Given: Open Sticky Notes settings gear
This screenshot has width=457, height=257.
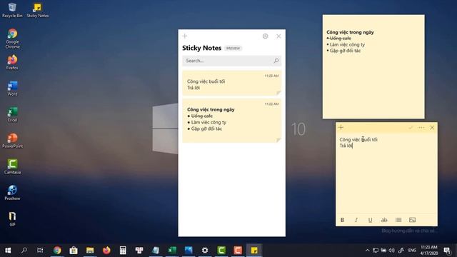Looking at the screenshot, I should 265,36.
